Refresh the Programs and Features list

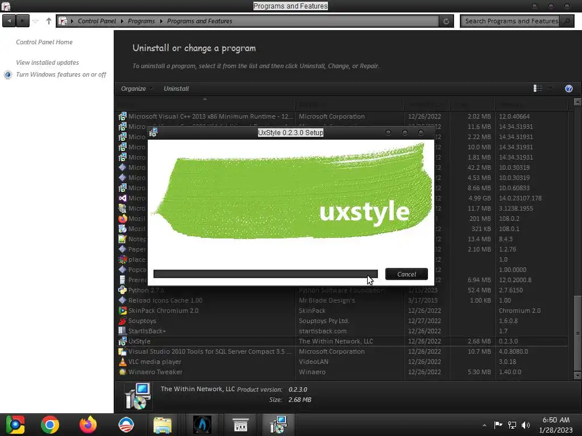point(446,21)
